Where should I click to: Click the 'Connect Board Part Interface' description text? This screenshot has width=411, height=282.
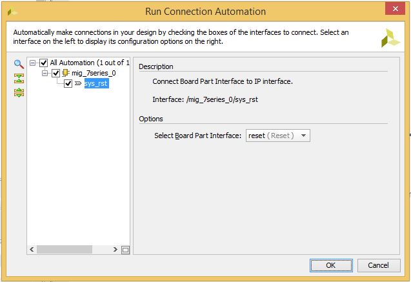click(223, 81)
